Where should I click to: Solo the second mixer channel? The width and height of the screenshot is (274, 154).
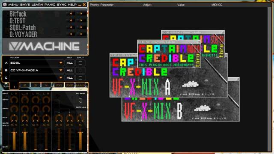point(27,125)
